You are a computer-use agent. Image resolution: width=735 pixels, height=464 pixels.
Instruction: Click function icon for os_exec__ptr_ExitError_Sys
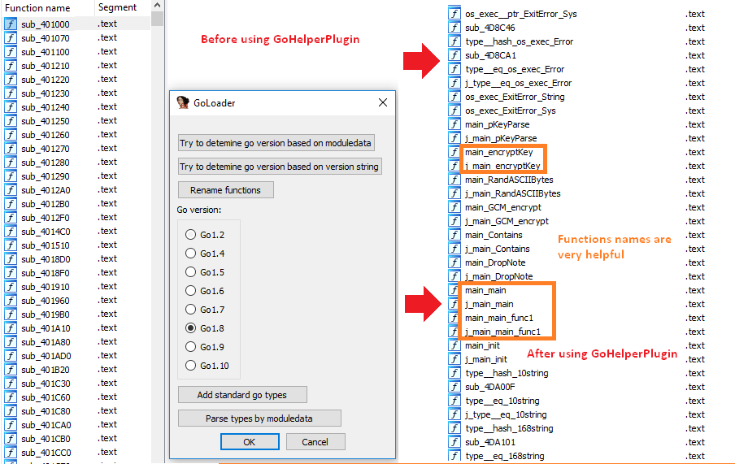pos(454,14)
